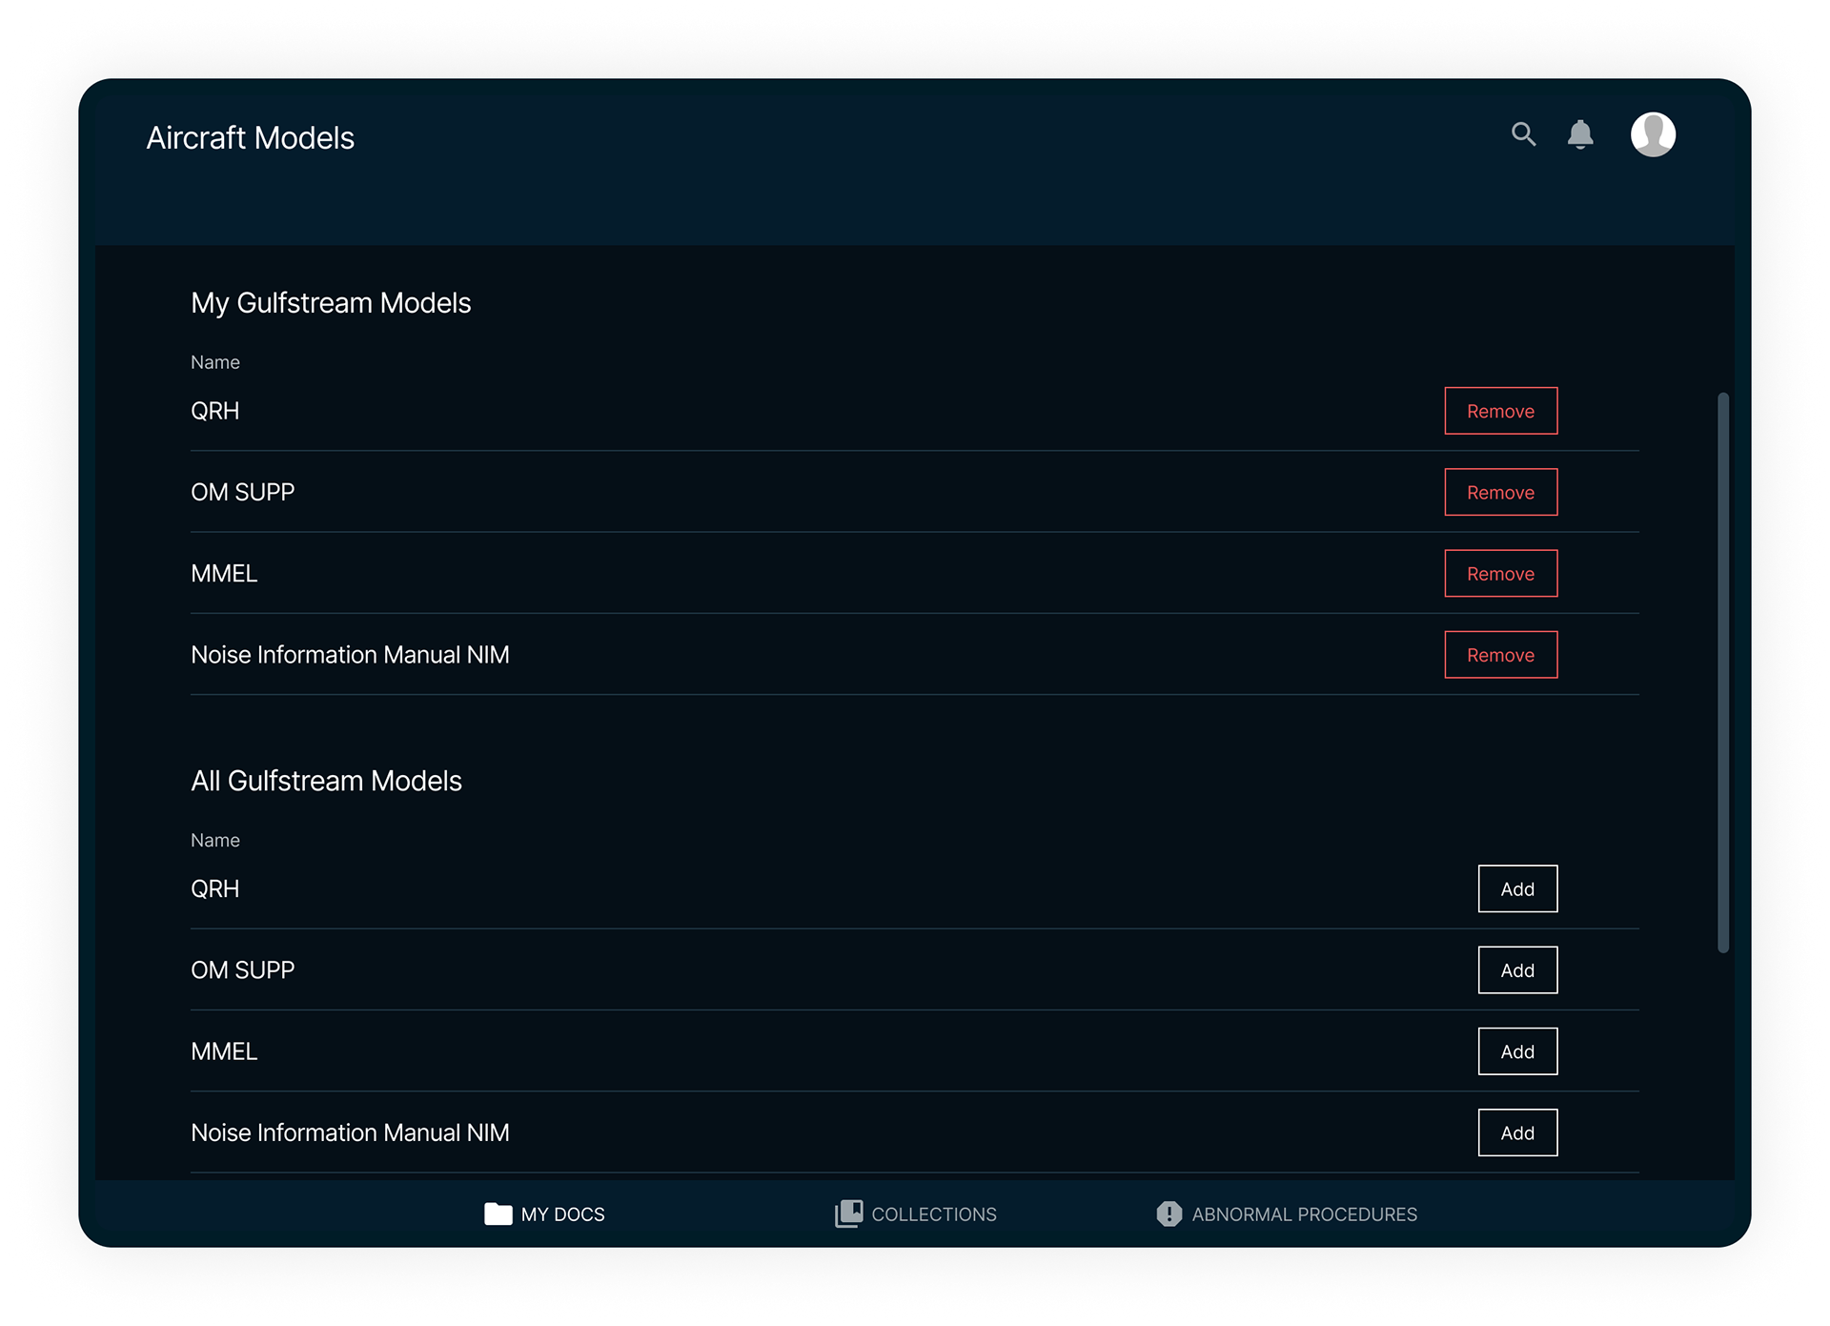Image resolution: width=1830 pixels, height=1326 pixels.
Task: Click the My Docs folder icon
Action: pyautogui.click(x=498, y=1214)
